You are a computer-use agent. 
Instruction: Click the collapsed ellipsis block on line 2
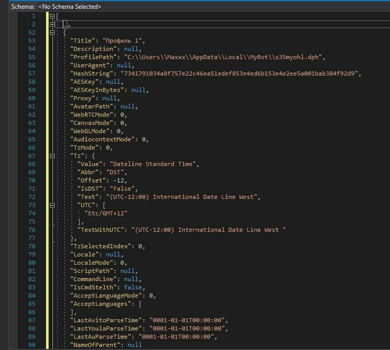click(x=65, y=24)
